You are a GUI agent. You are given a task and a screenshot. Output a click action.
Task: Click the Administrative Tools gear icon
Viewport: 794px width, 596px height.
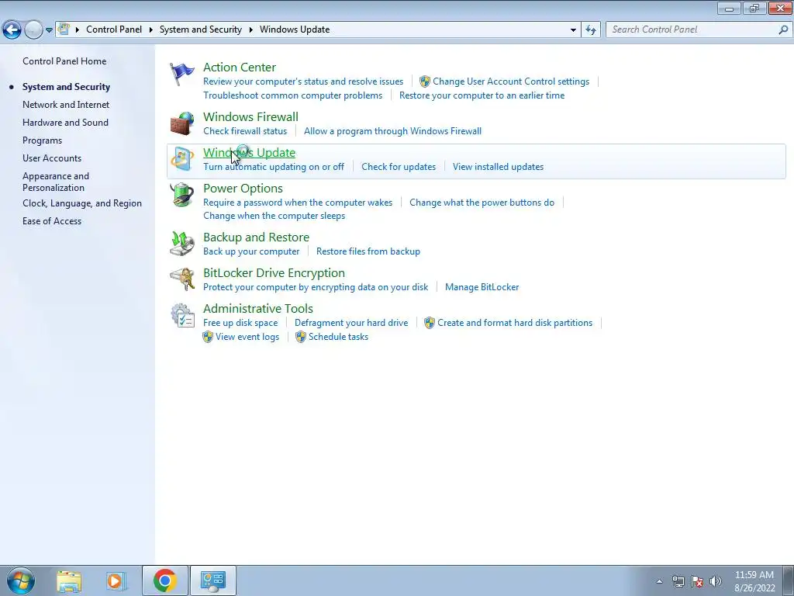click(x=181, y=315)
